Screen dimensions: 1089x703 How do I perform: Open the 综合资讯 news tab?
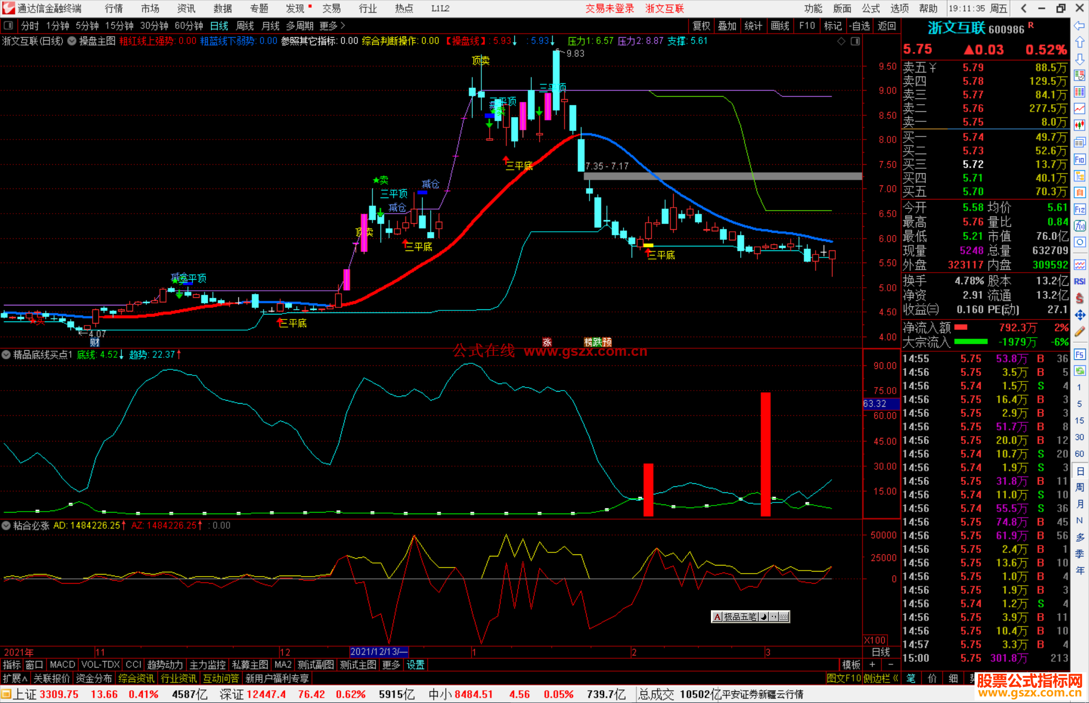(x=136, y=678)
